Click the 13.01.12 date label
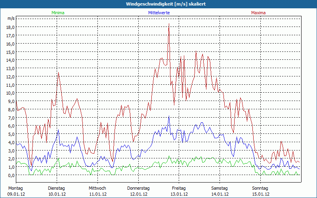This screenshot has height=198, width=317. click(179, 194)
